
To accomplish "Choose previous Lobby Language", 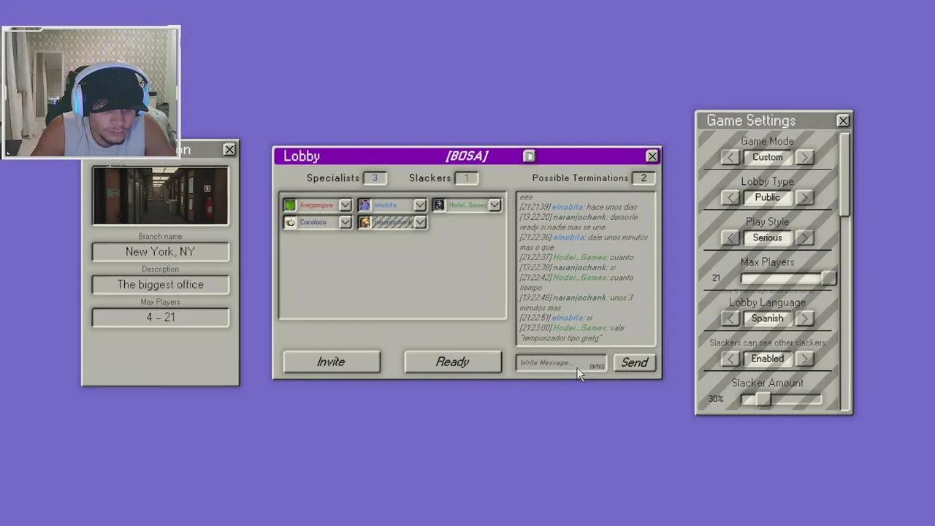I will click(x=730, y=319).
